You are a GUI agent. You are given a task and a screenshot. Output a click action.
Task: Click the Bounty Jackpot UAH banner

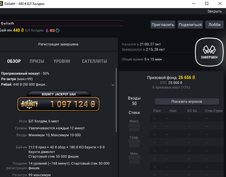[x=58, y=101]
